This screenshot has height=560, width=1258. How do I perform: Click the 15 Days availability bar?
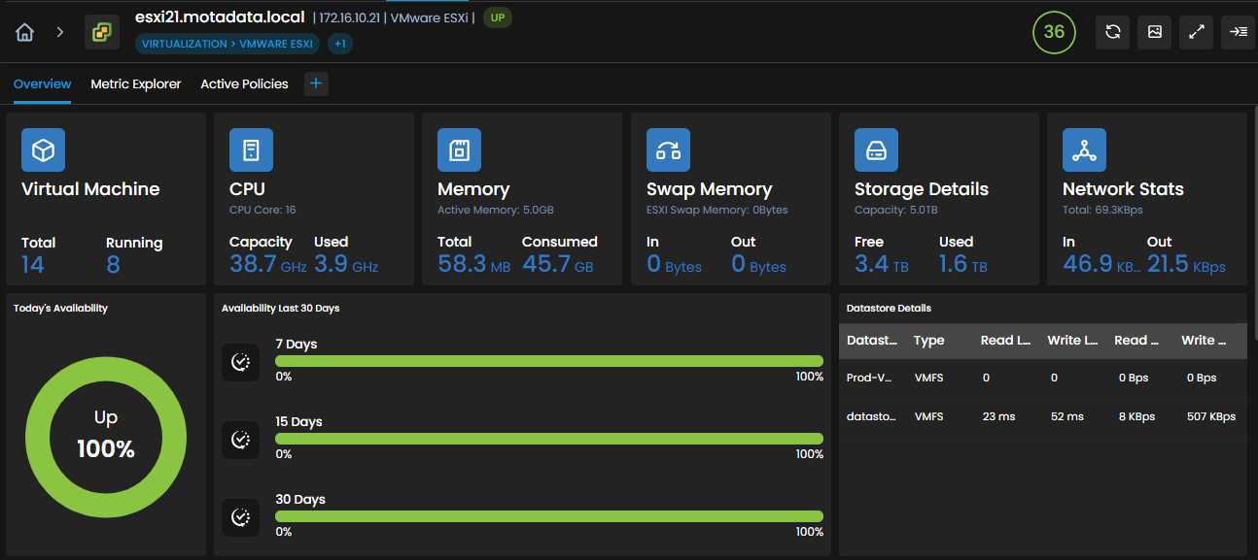click(x=549, y=439)
